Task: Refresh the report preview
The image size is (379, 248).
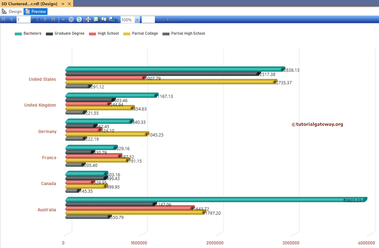Action: tap(79, 19)
